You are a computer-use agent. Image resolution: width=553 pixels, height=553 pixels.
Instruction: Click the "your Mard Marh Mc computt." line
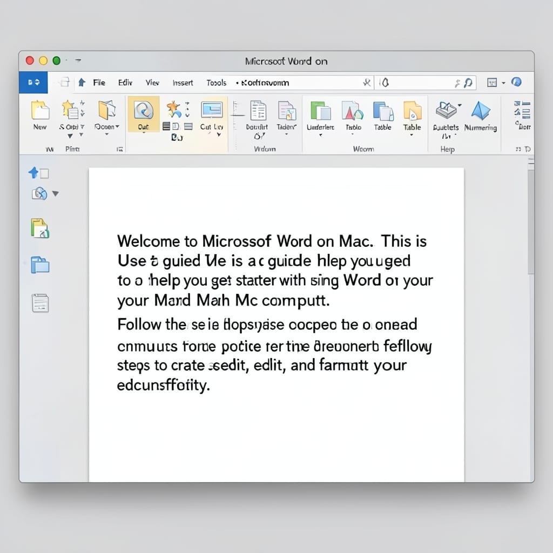click(x=223, y=300)
